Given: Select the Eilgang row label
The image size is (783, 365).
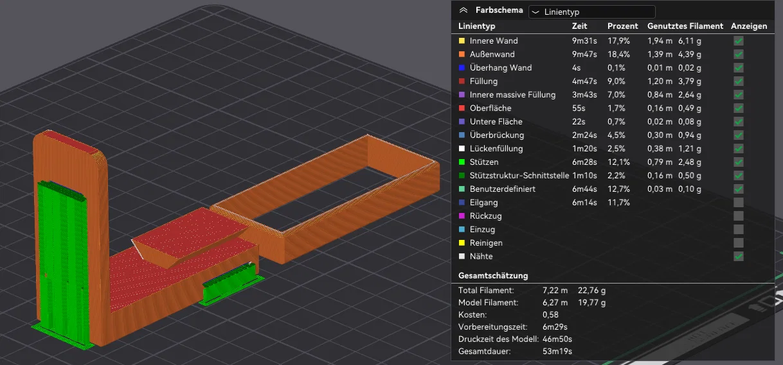Looking at the screenshot, I should coord(483,202).
